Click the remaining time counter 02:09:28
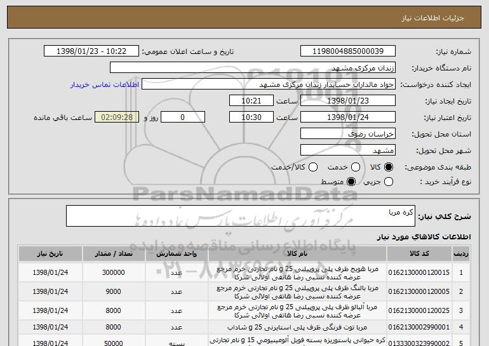The image size is (489, 346). 117,117
